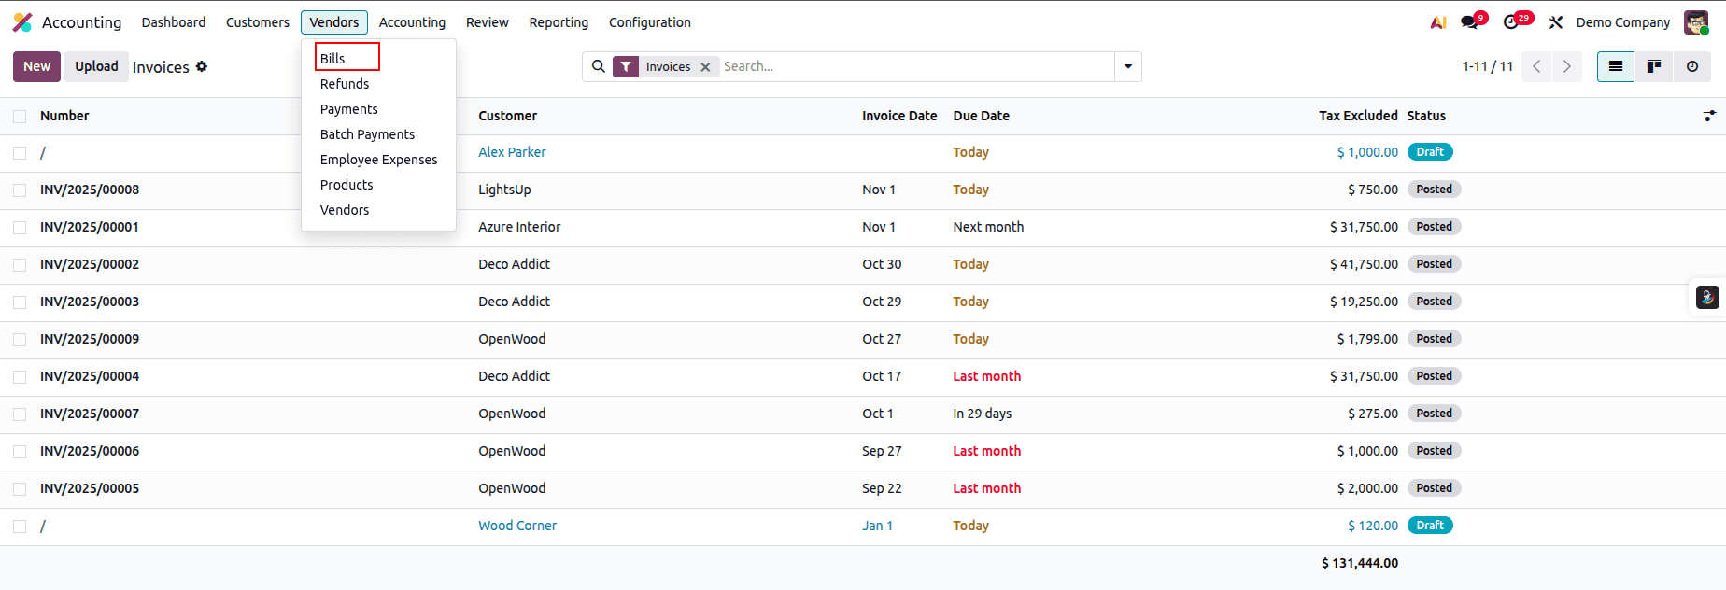Switch to list view

[x=1616, y=66]
